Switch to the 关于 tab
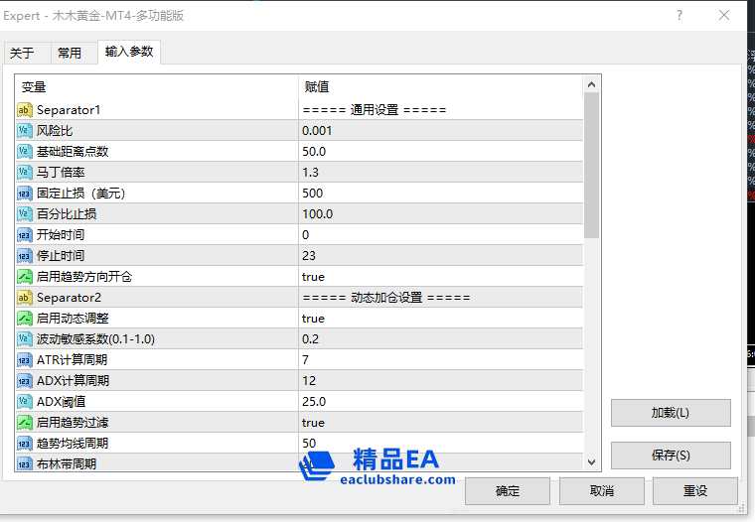The width and height of the screenshot is (755, 522). click(23, 54)
